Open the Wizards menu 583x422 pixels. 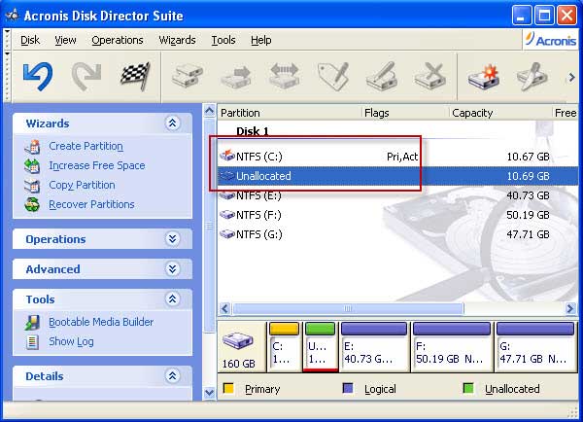tap(177, 40)
